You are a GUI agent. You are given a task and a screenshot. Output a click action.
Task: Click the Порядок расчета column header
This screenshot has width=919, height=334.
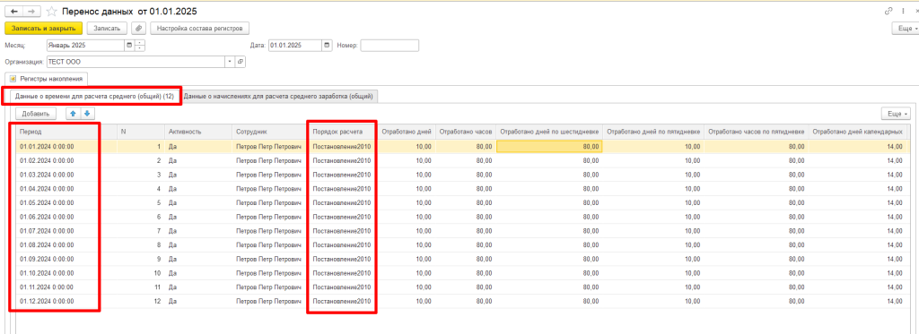pos(343,133)
